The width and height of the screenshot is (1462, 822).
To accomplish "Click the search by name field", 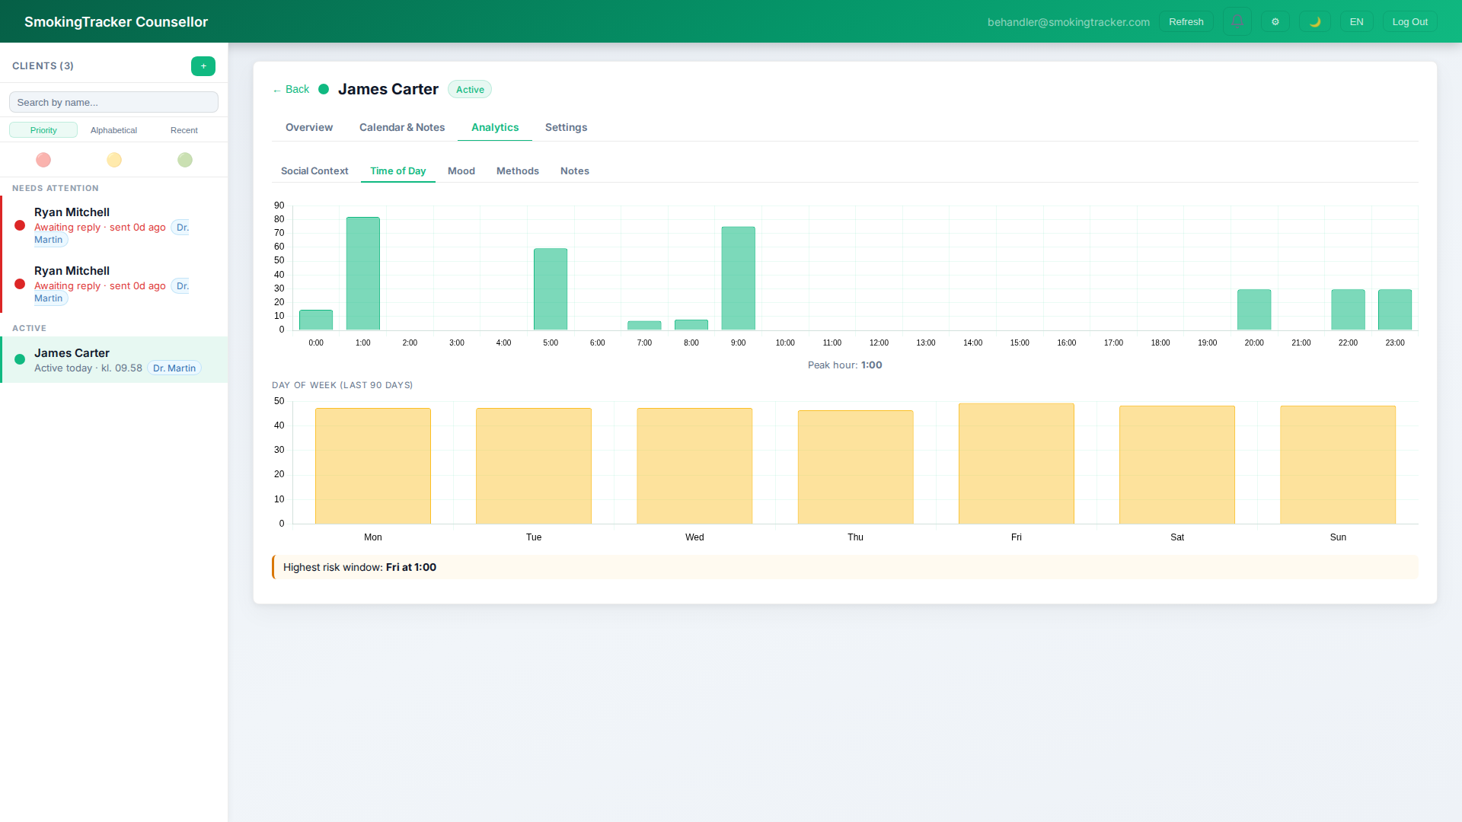I will pos(113,102).
